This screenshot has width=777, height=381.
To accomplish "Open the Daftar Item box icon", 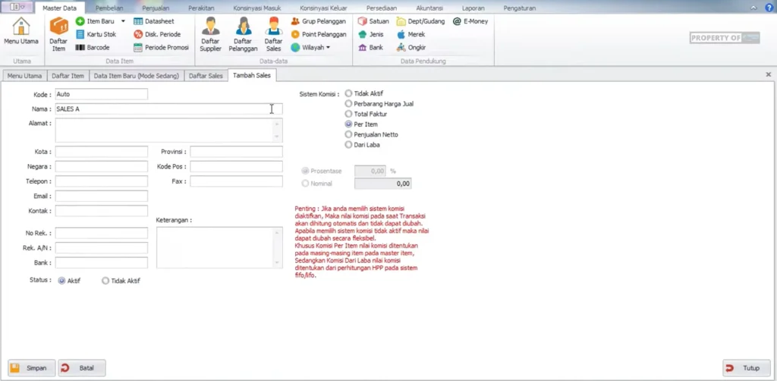I will [58, 33].
